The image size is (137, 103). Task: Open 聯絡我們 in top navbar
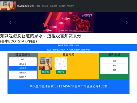71,6
